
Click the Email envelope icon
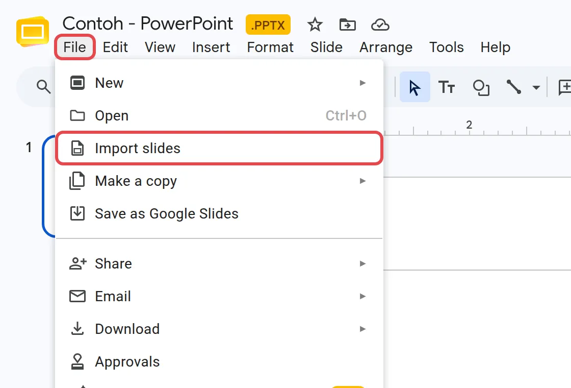coord(77,296)
